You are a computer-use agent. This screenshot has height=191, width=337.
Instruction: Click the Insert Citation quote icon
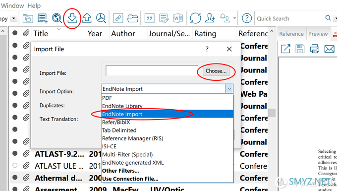tap(150, 18)
